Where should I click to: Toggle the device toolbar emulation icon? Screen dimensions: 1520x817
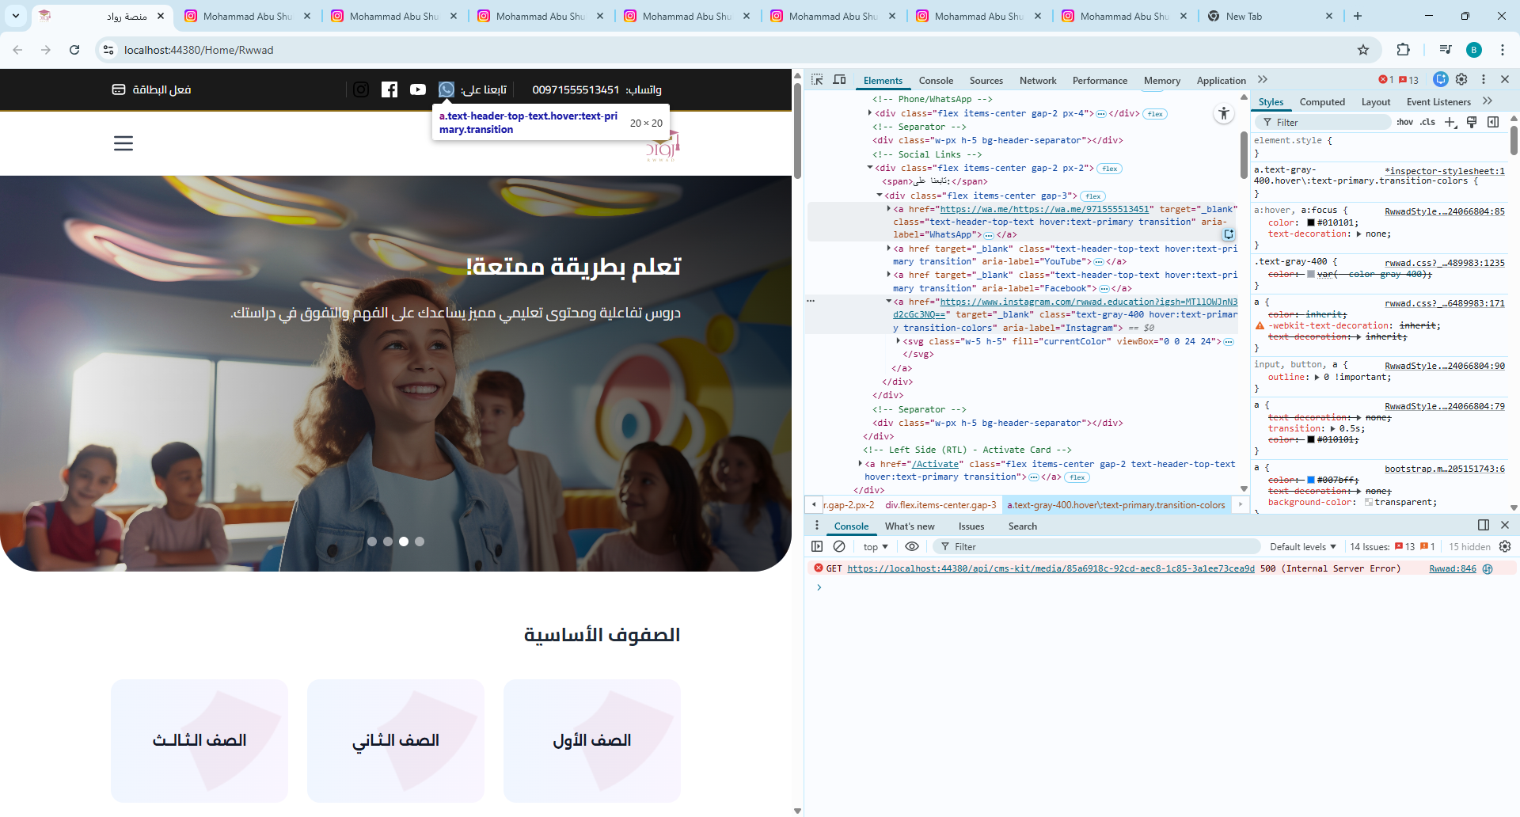pyautogui.click(x=840, y=80)
